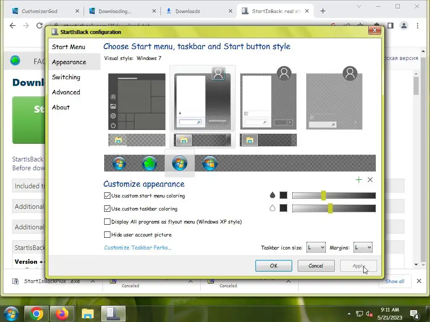Open Chrome profile avatar

click(x=404, y=26)
